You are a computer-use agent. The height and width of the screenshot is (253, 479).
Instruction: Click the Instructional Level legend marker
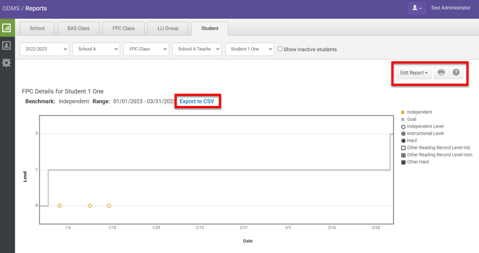tap(403, 134)
